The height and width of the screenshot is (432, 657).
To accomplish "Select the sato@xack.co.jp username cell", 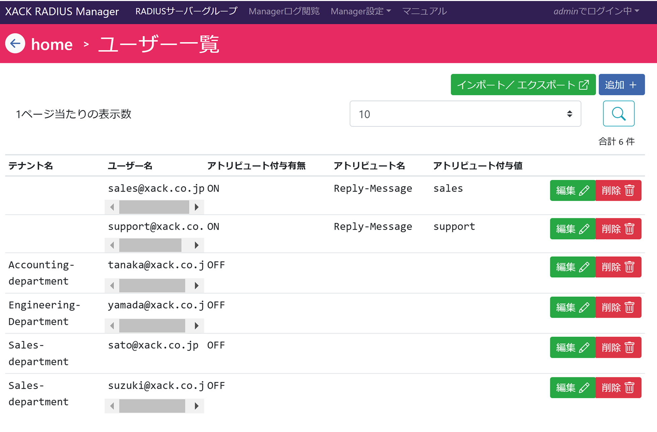I will [153, 345].
